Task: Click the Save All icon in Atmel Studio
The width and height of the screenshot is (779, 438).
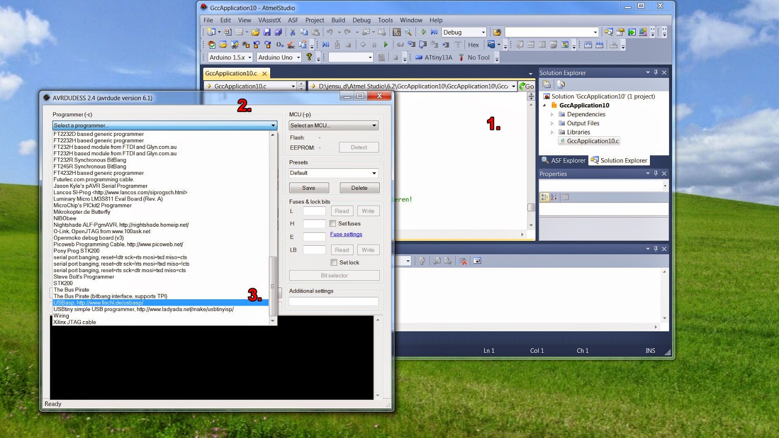Action: (278, 32)
